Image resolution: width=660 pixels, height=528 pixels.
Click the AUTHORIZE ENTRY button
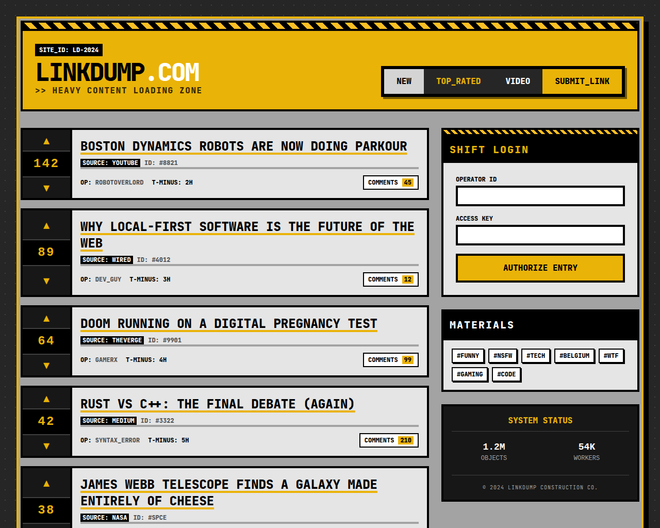[540, 268]
